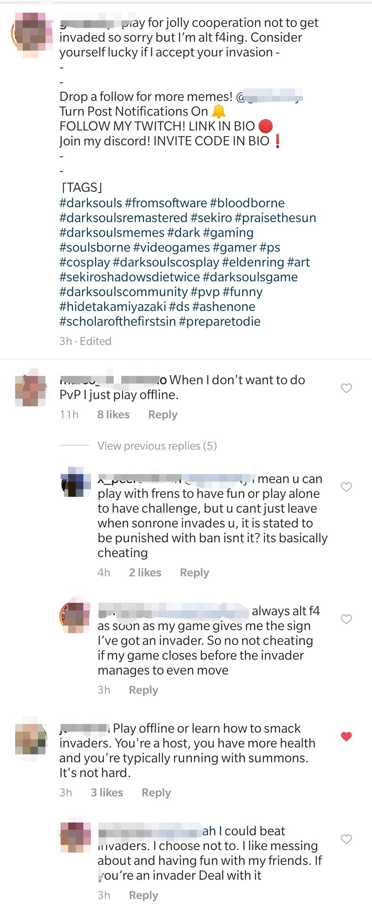Viewport: 372px width, 911px height.
Task: Like the 'play with frens' reply
Action: pyautogui.click(x=346, y=487)
